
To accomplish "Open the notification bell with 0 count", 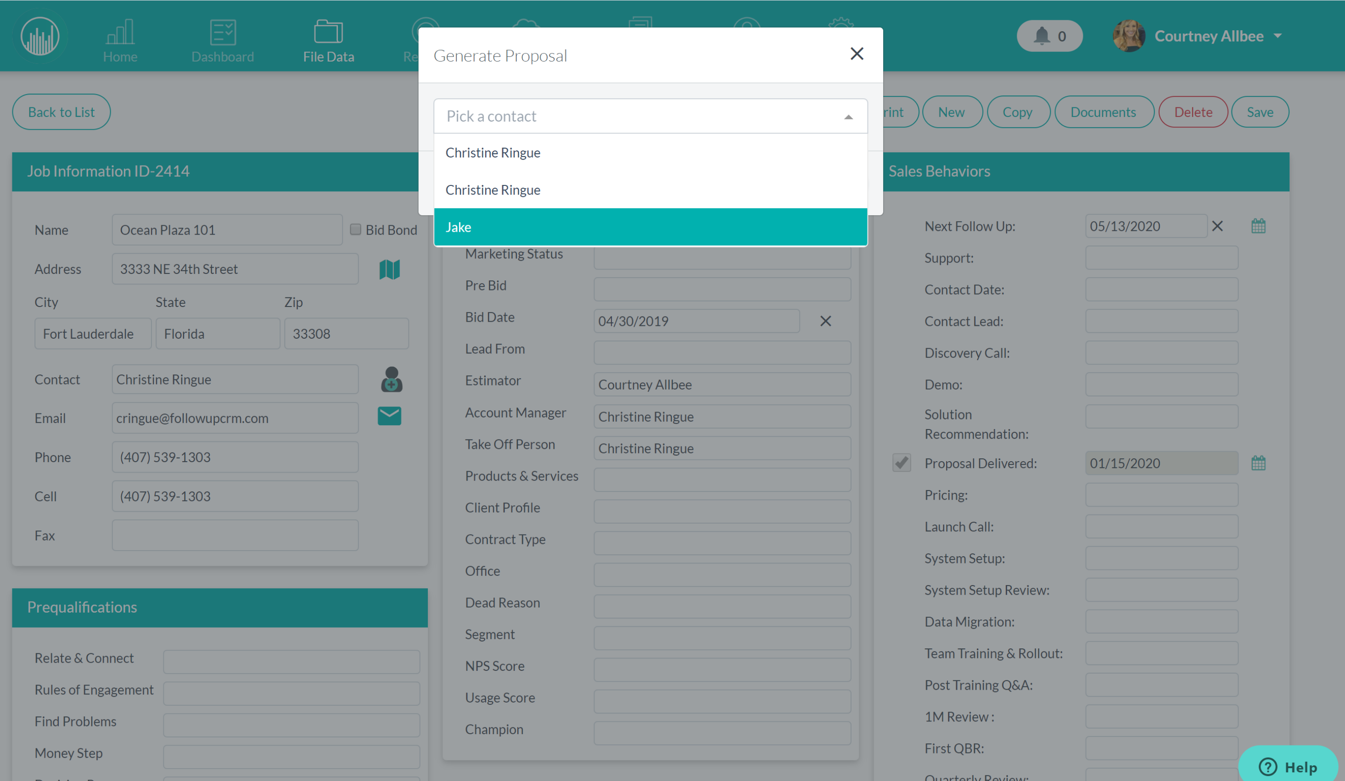I will tap(1049, 36).
